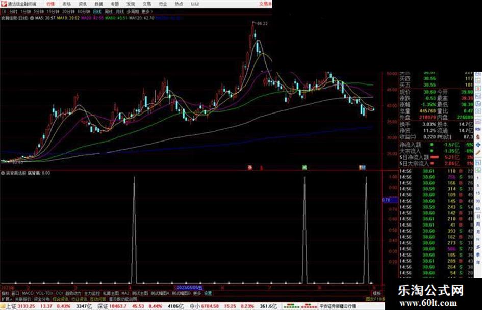The image size is (482, 310).
Task: Click the 周 period shortcut in right sidebar
Action: [x=478, y=224]
